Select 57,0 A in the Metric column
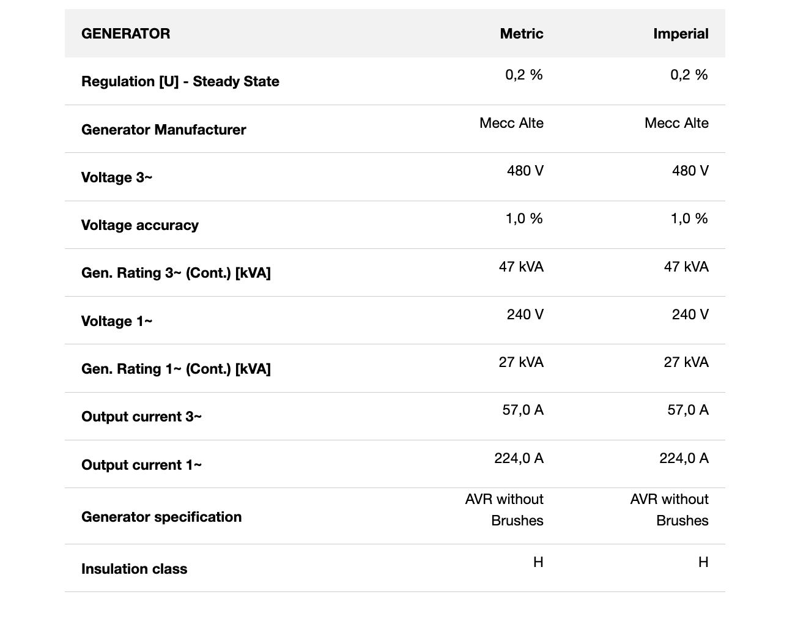The height and width of the screenshot is (619, 806). click(x=523, y=410)
